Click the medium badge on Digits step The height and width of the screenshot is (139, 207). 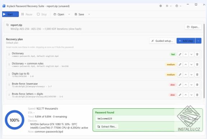(171, 75)
